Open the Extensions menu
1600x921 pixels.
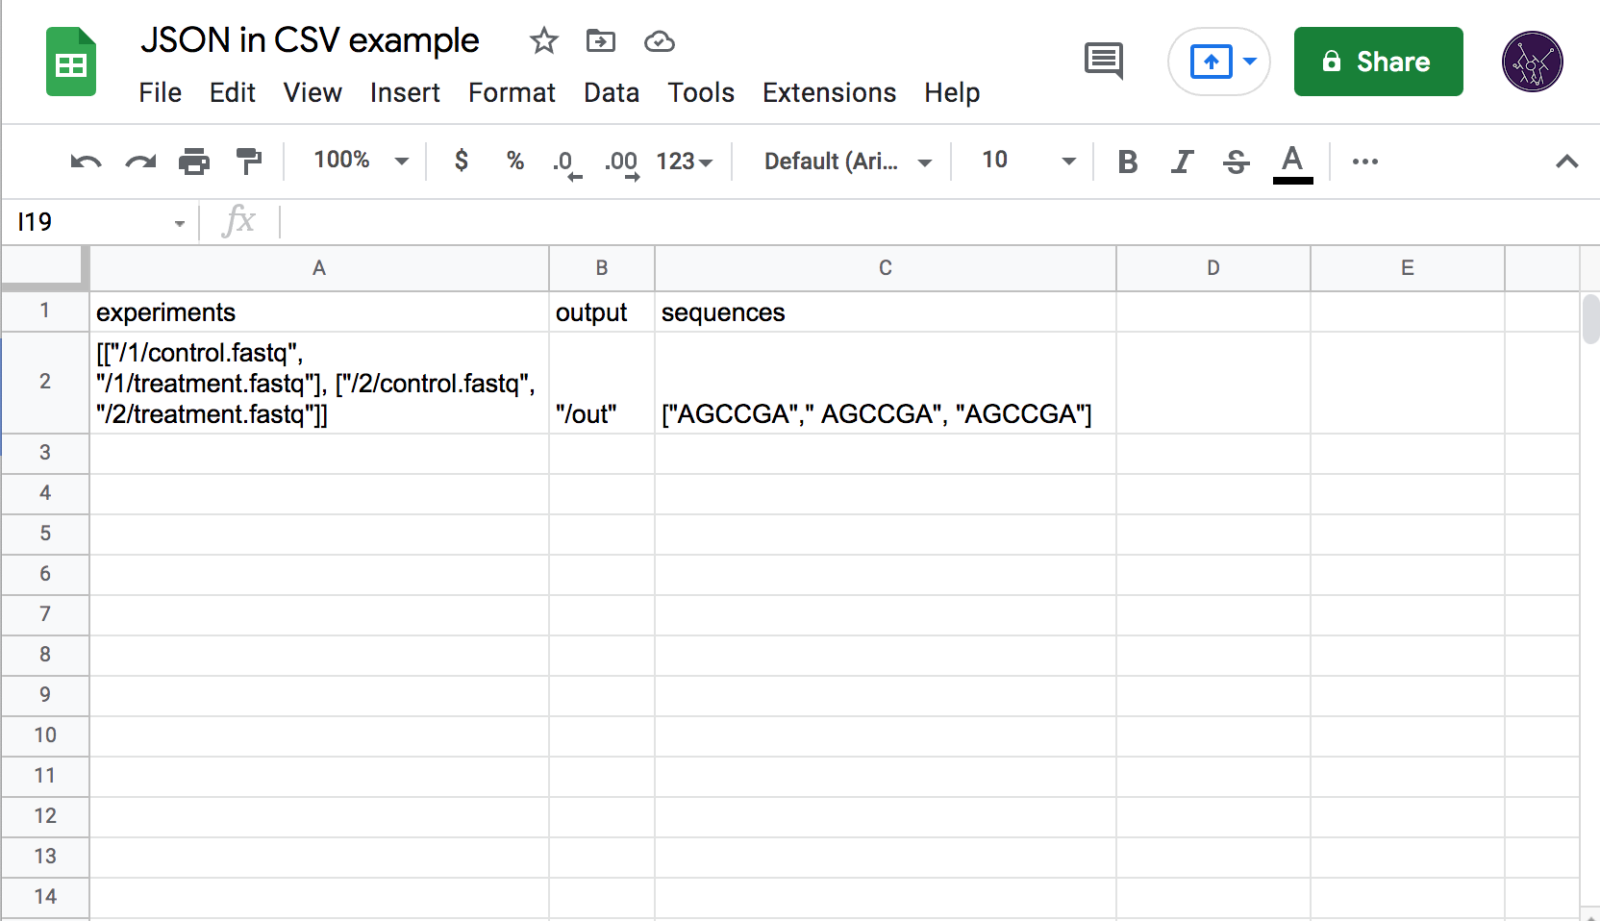829,92
